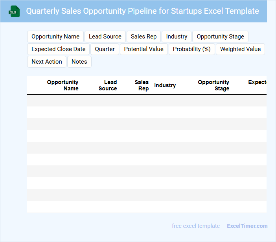Screen dimensions: 276x242
Task: Select the Quarter tag
Action: pyautogui.click(x=105, y=49)
